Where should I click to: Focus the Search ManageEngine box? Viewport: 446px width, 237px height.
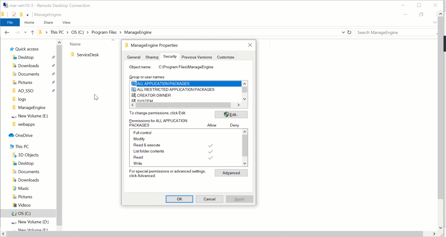click(x=396, y=32)
